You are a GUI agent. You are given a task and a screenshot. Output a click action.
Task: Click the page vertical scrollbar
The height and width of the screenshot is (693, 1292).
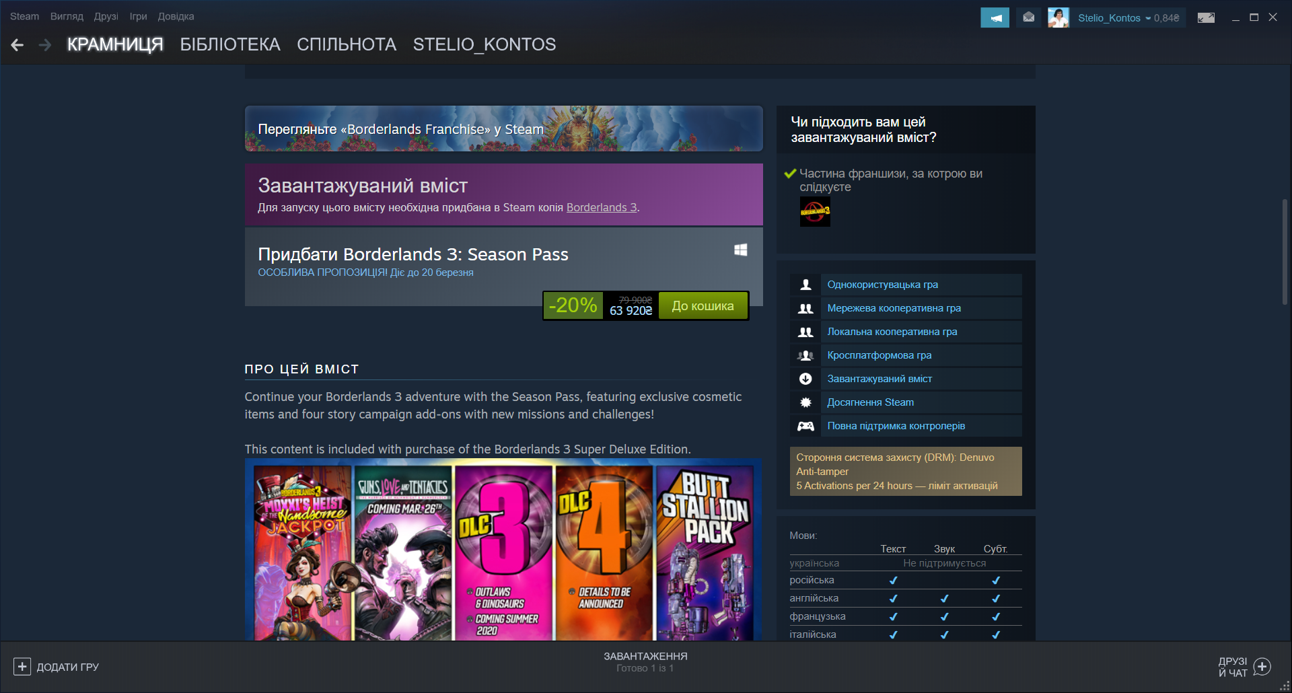click(1285, 252)
